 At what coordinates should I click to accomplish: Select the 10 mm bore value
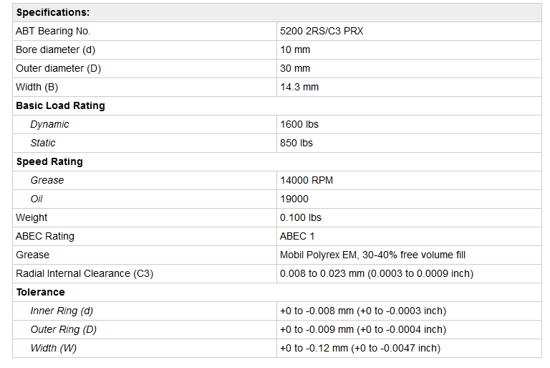click(295, 50)
